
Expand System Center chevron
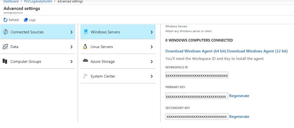pos(152,76)
